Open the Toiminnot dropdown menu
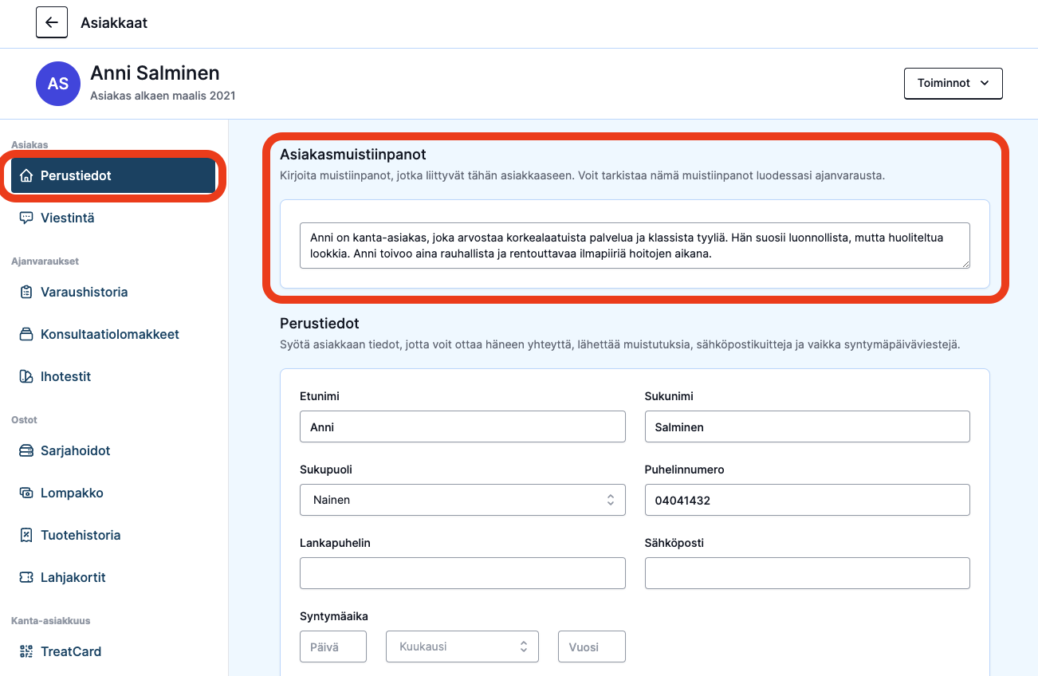This screenshot has height=676, width=1038. [x=953, y=83]
